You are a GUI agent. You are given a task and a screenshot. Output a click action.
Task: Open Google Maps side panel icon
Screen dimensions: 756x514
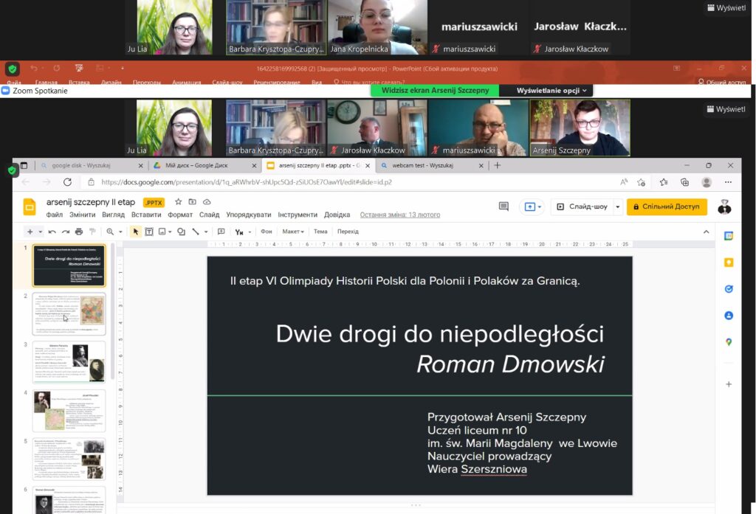click(x=729, y=342)
